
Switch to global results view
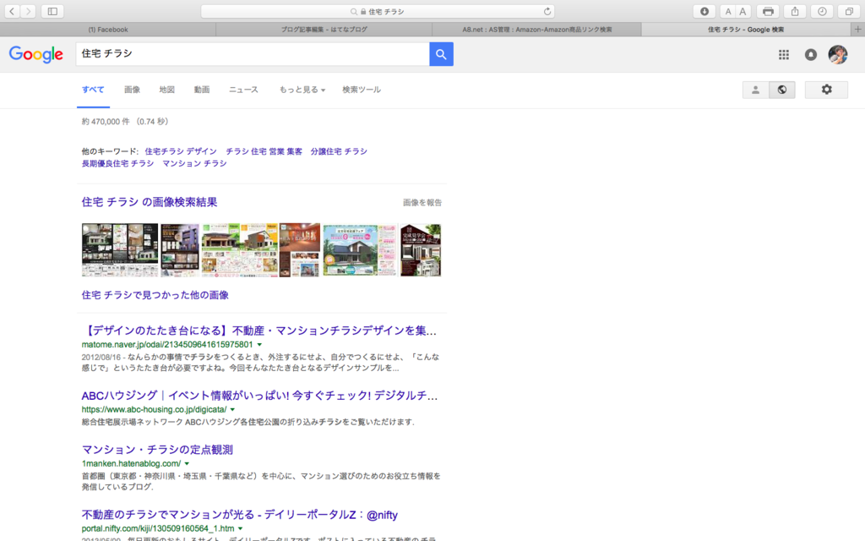click(782, 90)
